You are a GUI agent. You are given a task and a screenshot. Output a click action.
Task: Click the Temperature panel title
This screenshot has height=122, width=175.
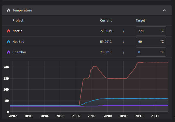click(x=22, y=10)
